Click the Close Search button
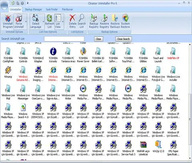Screen dimensions: 192x163 (124, 39)
